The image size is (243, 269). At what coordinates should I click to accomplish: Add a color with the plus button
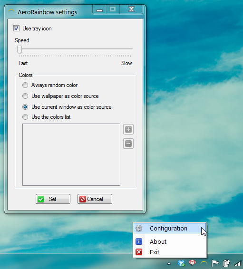pyautogui.click(x=128, y=129)
